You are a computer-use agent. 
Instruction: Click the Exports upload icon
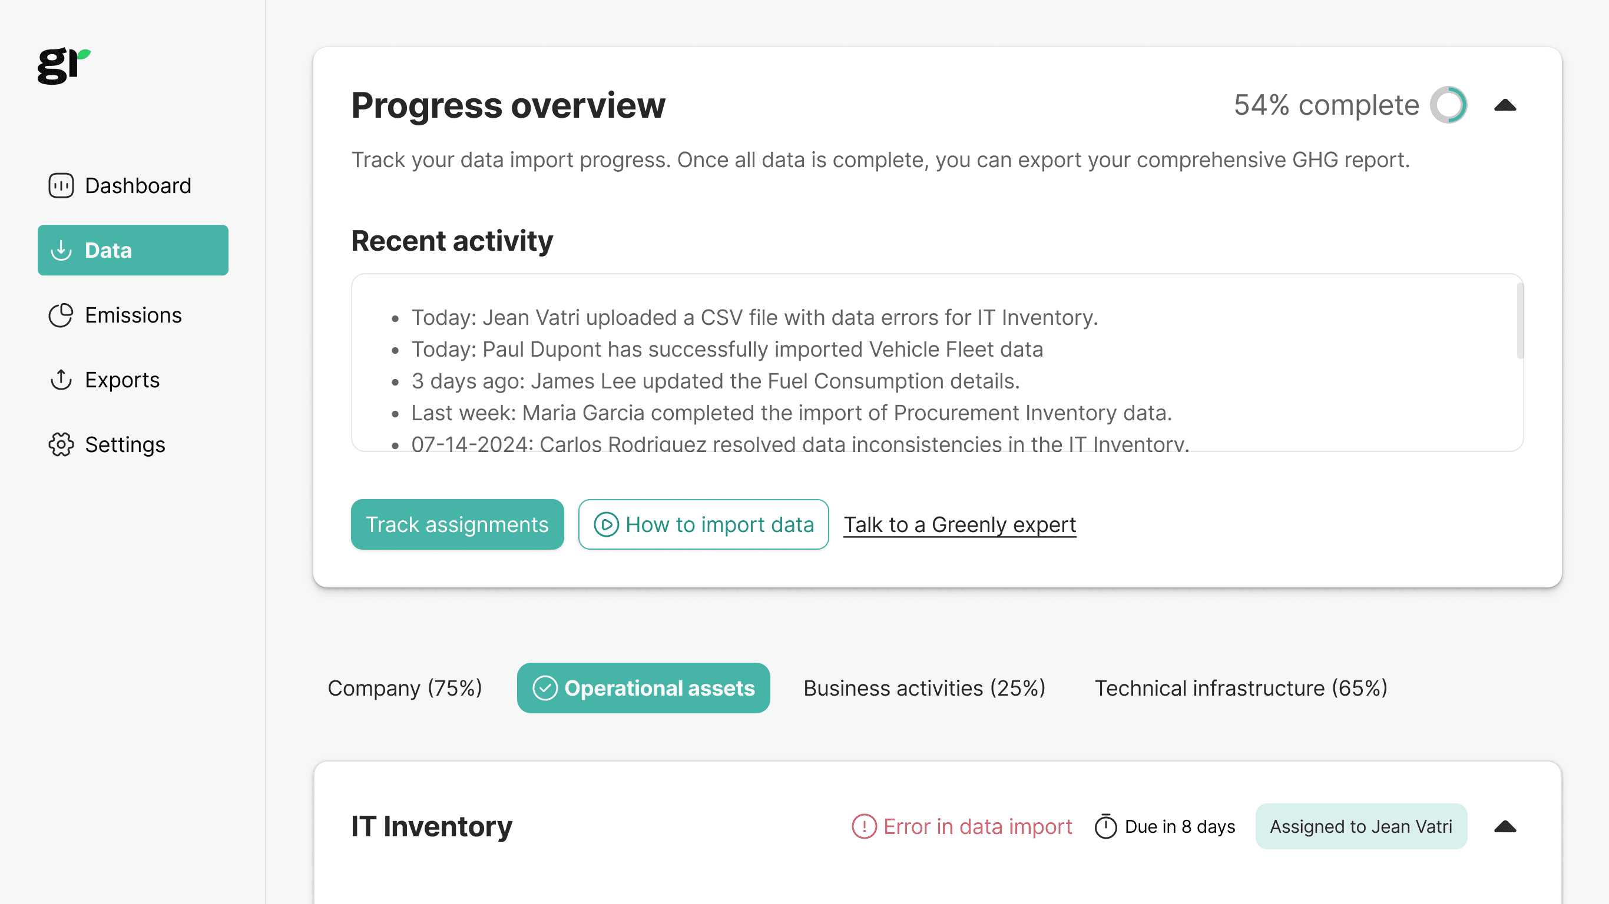61,380
